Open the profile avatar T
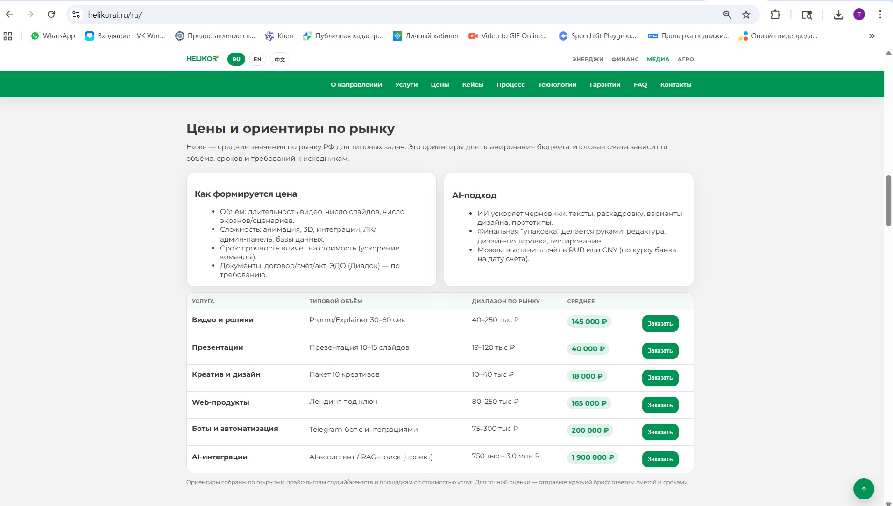Screen dimensions: 893x506 click(859, 14)
